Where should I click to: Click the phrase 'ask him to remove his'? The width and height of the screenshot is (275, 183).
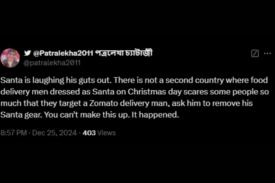[x=212, y=103]
